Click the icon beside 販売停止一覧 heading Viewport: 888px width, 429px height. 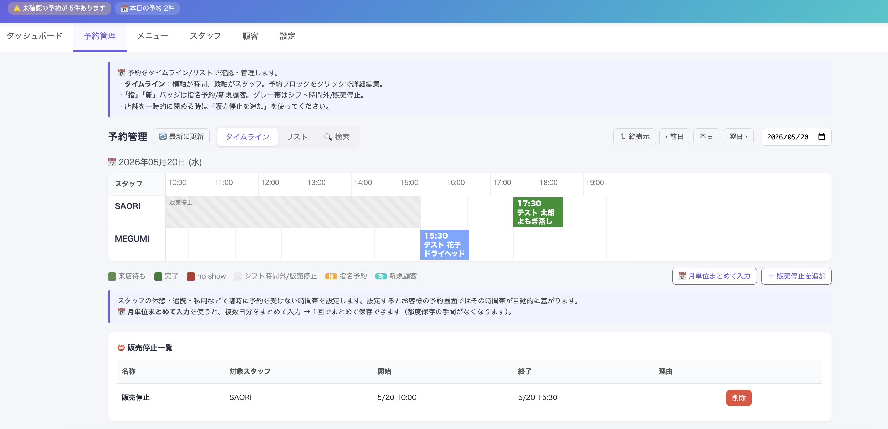[x=121, y=347]
